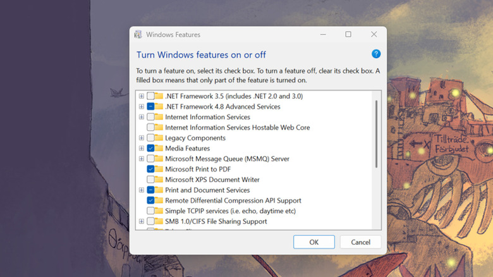Select "Print and Document Services" text
This screenshot has width=493, height=277.
(207, 190)
